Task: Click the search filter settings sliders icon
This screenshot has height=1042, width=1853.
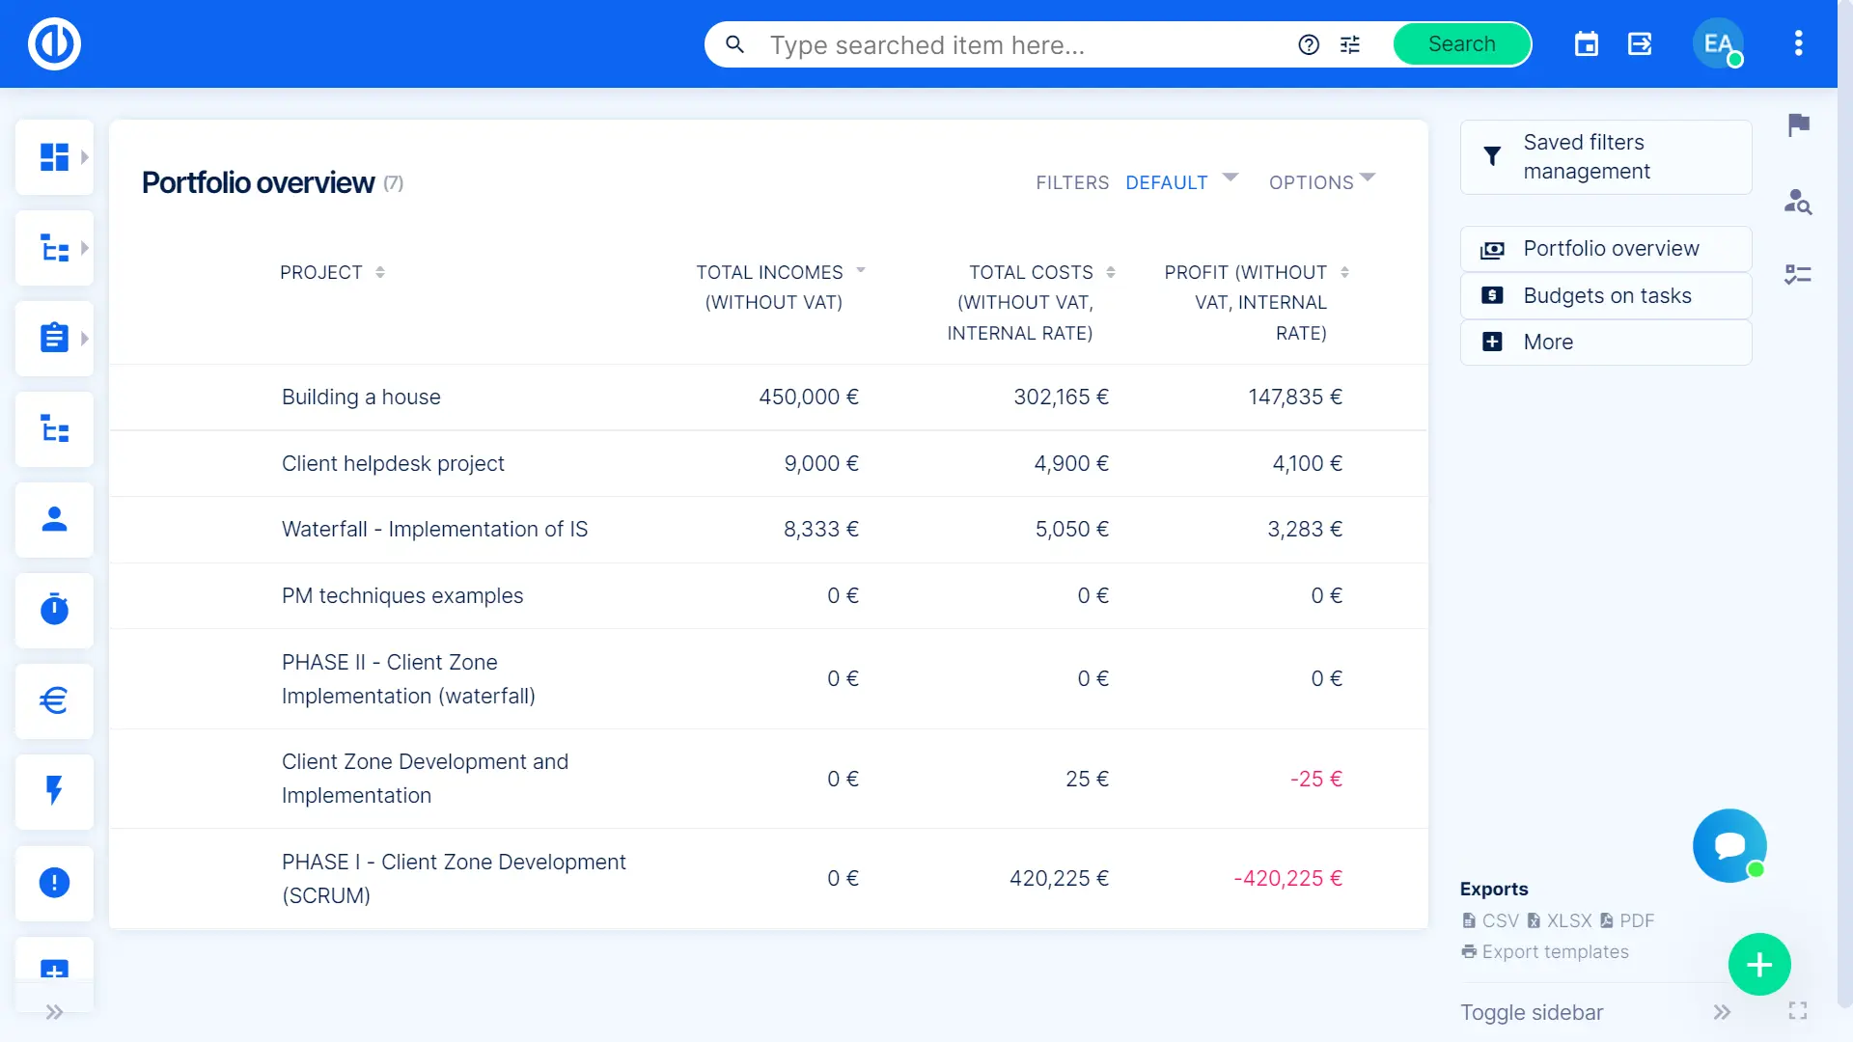Action: tap(1350, 44)
